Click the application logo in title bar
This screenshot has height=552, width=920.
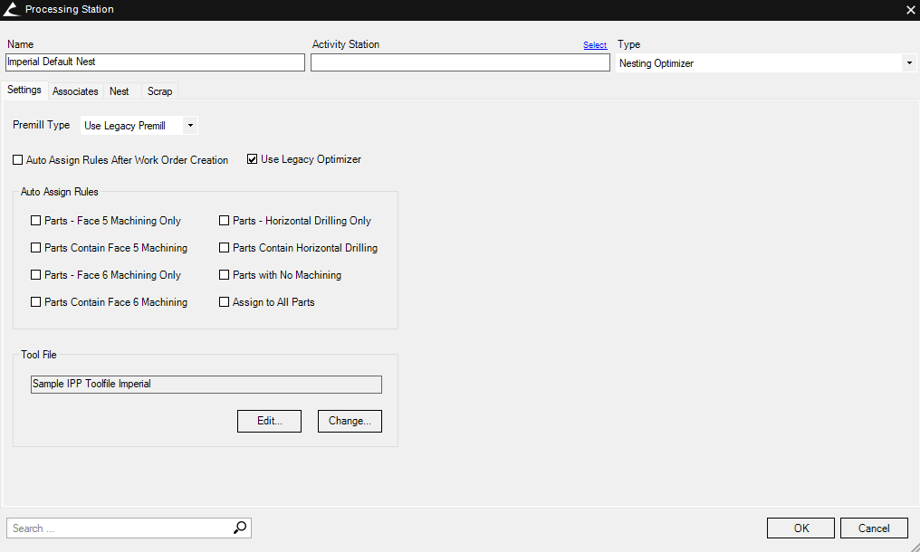12,9
